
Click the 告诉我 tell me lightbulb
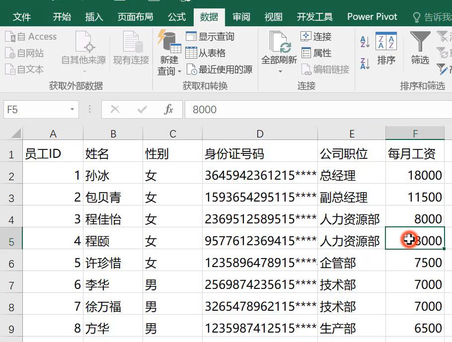coord(417,17)
